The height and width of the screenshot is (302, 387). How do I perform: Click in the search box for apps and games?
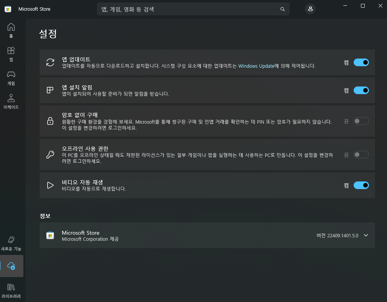(193, 9)
